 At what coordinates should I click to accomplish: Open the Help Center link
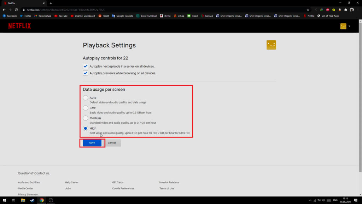tap(71, 182)
